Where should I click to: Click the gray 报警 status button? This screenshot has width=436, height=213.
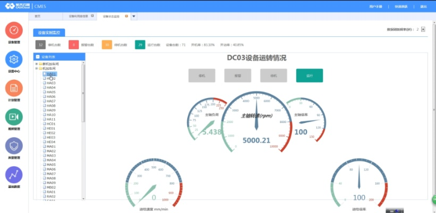(238, 76)
